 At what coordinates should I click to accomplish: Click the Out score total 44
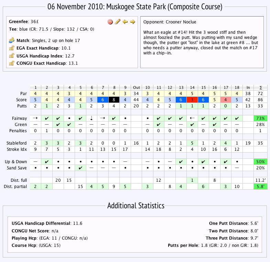pyautogui.click(x=136, y=99)
